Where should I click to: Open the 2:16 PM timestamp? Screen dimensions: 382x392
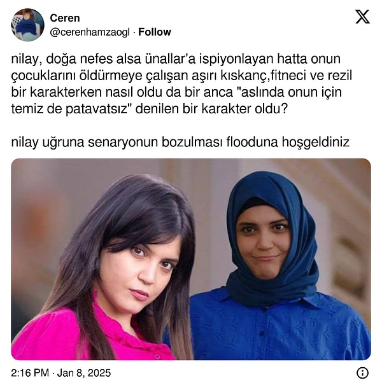pyautogui.click(x=30, y=373)
